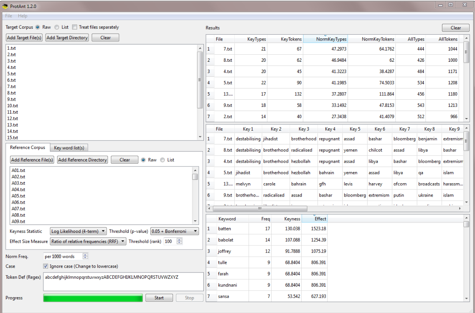Select the Reference Corpus Raw radio button

pos(144,160)
